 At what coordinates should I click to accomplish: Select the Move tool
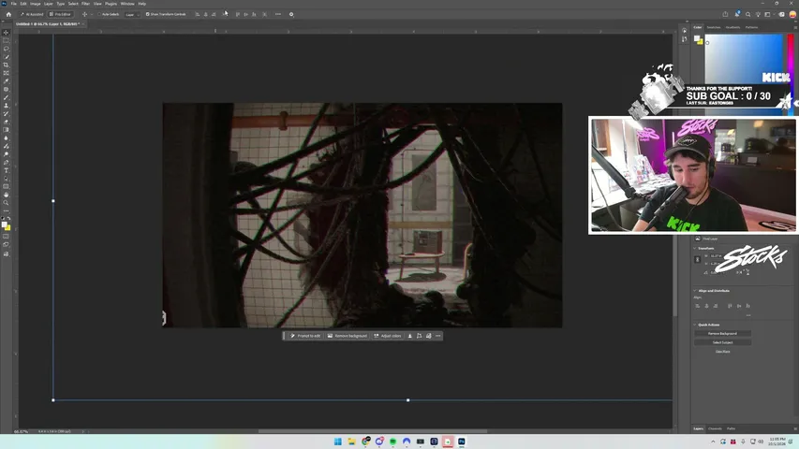(7, 33)
